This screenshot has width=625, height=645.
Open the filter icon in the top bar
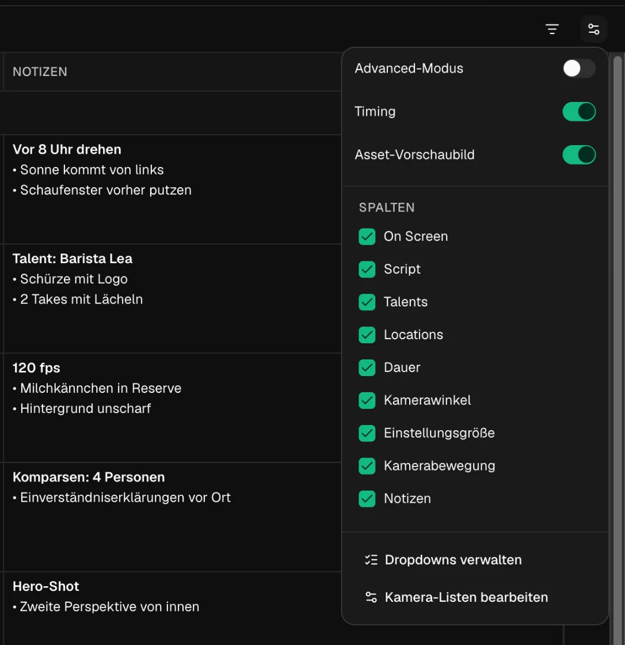point(552,29)
